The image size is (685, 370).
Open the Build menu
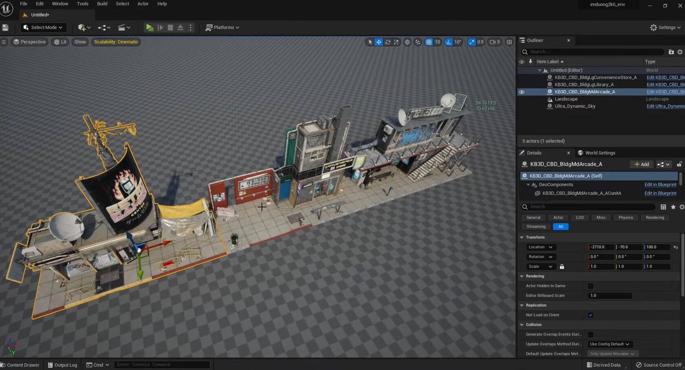pos(102,4)
